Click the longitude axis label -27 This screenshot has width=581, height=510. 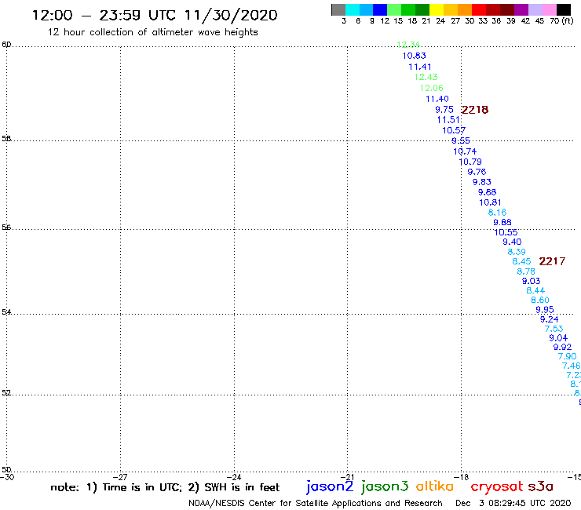[120, 477]
